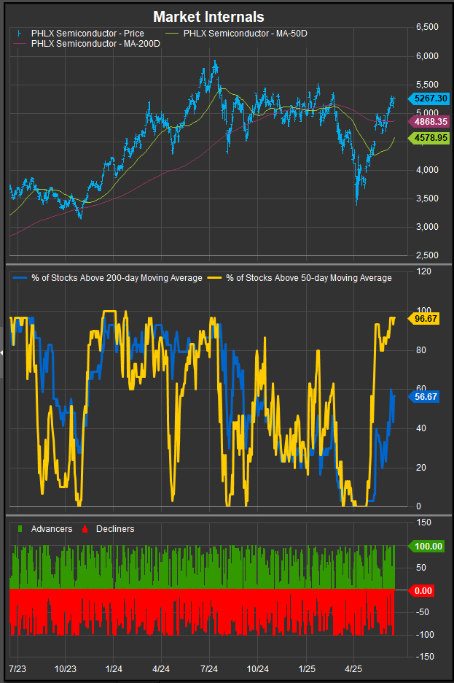Click the 4/25 date axis label

(x=353, y=668)
